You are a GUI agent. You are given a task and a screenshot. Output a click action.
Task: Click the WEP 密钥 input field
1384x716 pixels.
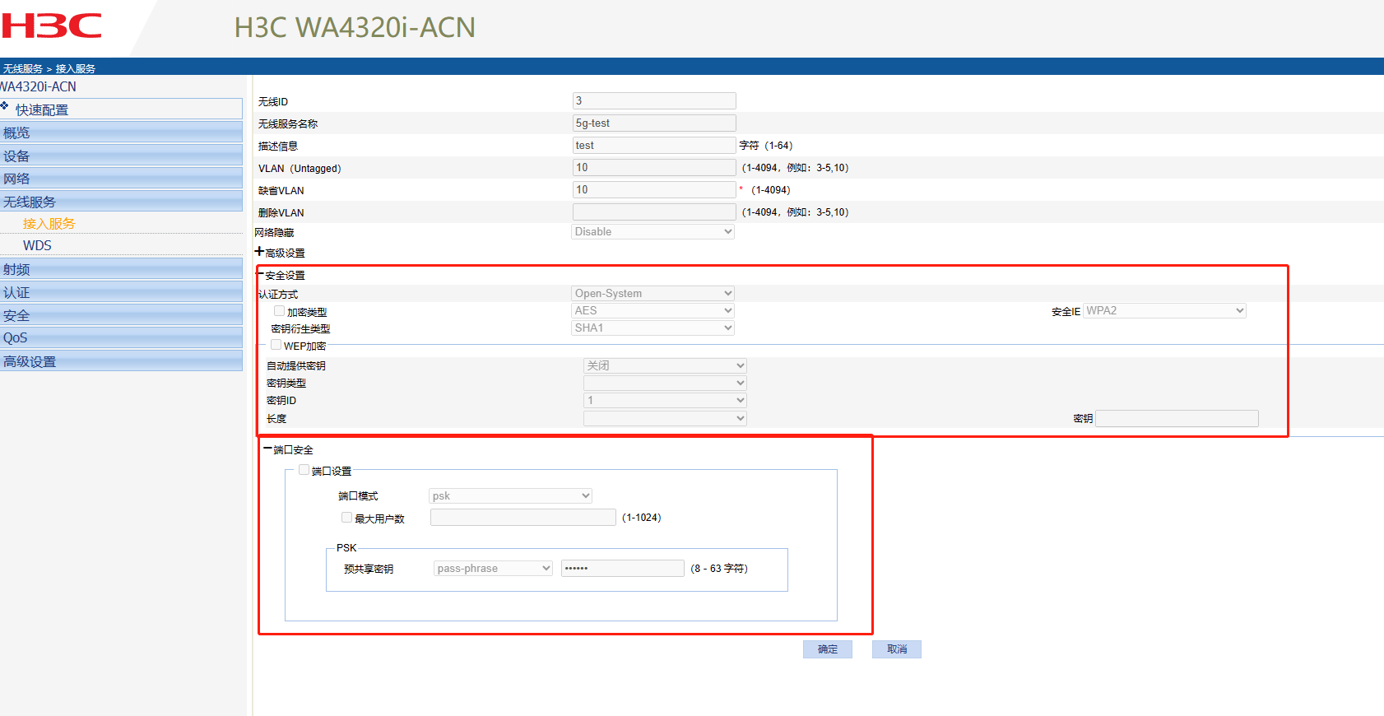pos(1177,419)
